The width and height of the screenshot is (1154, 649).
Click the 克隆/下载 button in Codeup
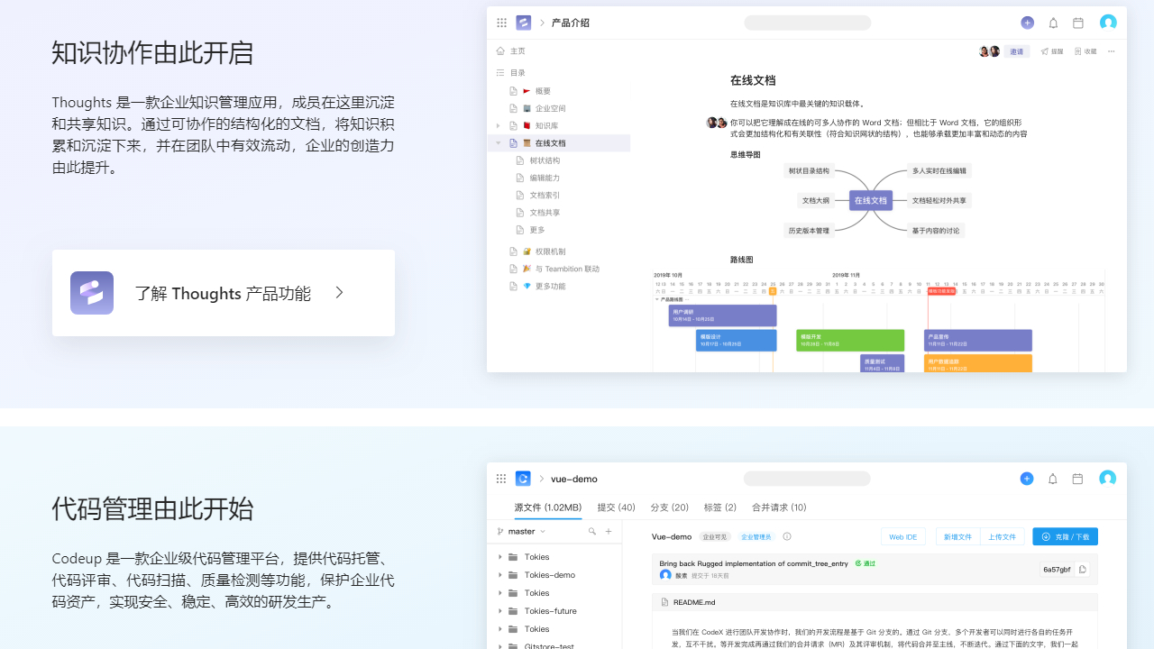1065,536
